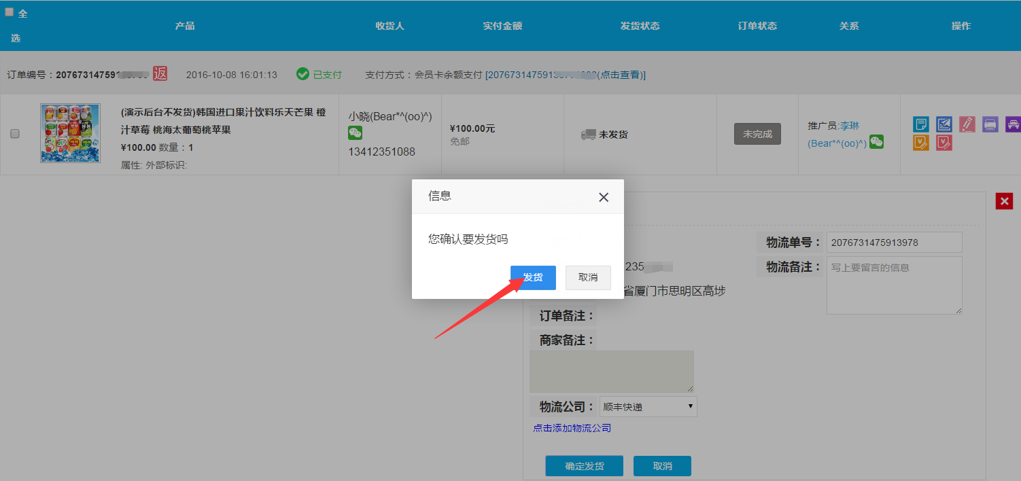
Task: Open the 物流公司 dropdown showing 顺丰快递
Action: [x=648, y=407]
